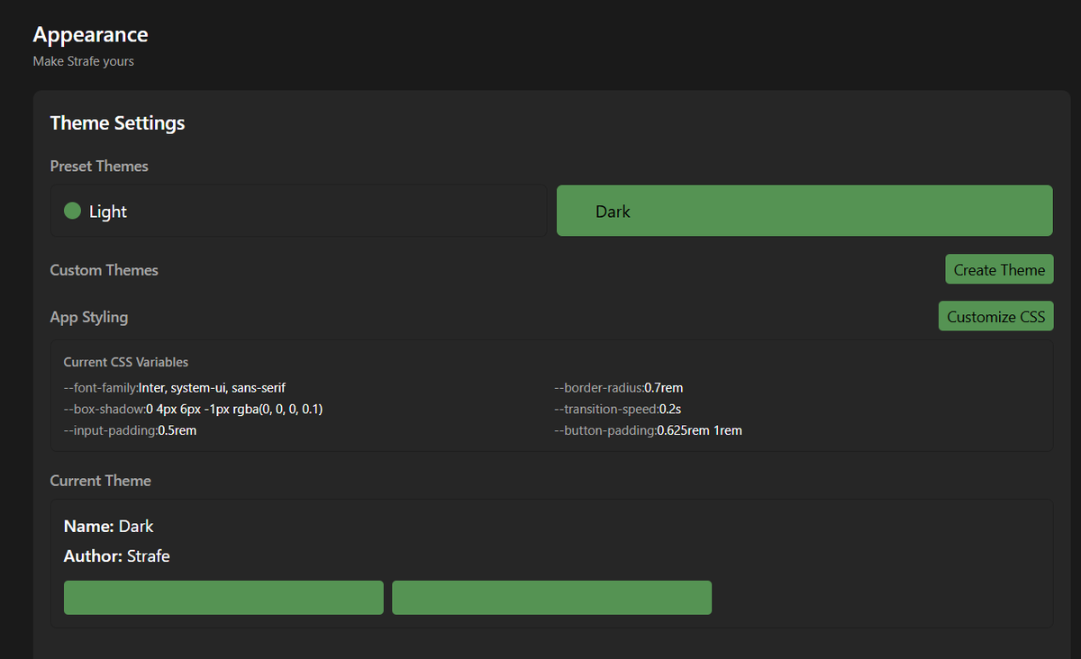Click the Appearance page heading
1081x659 pixels.
coord(90,35)
